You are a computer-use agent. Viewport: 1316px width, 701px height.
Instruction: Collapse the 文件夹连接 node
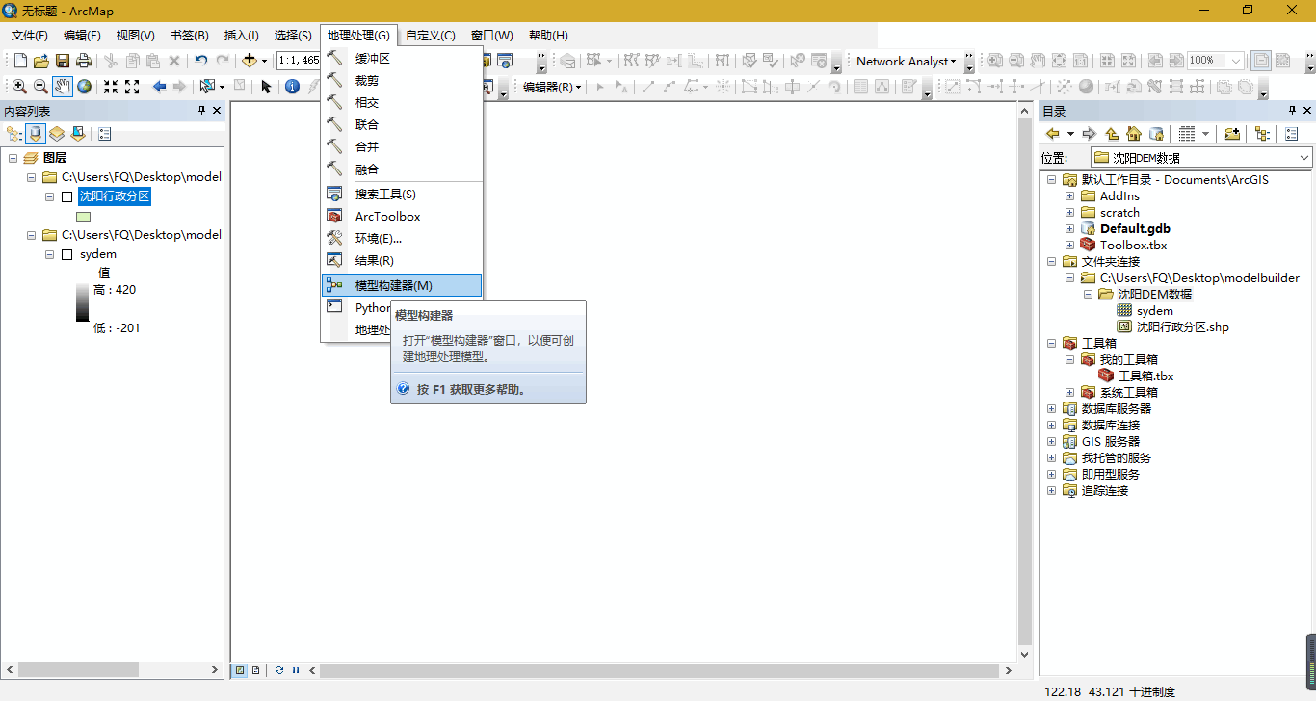1052,262
